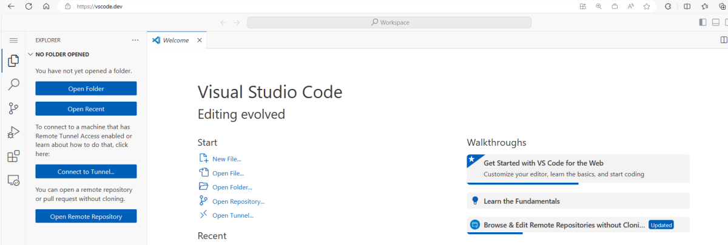The height and width of the screenshot is (245, 728).
Task: Refresh the browser page
Action: click(29, 6)
